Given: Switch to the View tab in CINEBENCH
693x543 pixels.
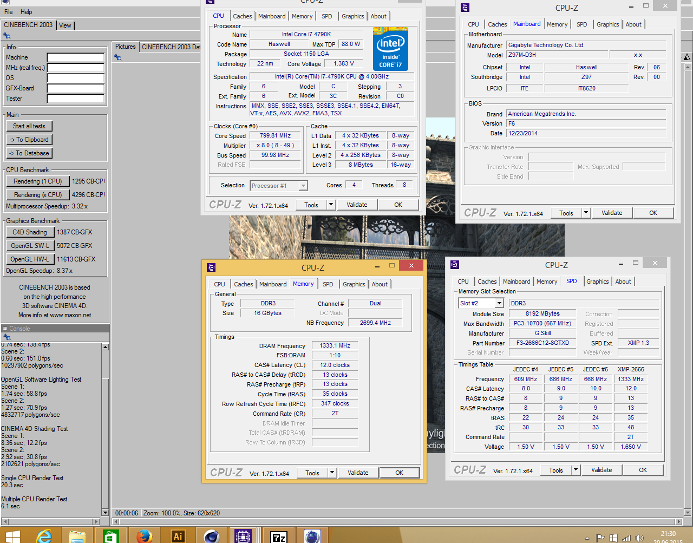Looking at the screenshot, I should (x=65, y=25).
